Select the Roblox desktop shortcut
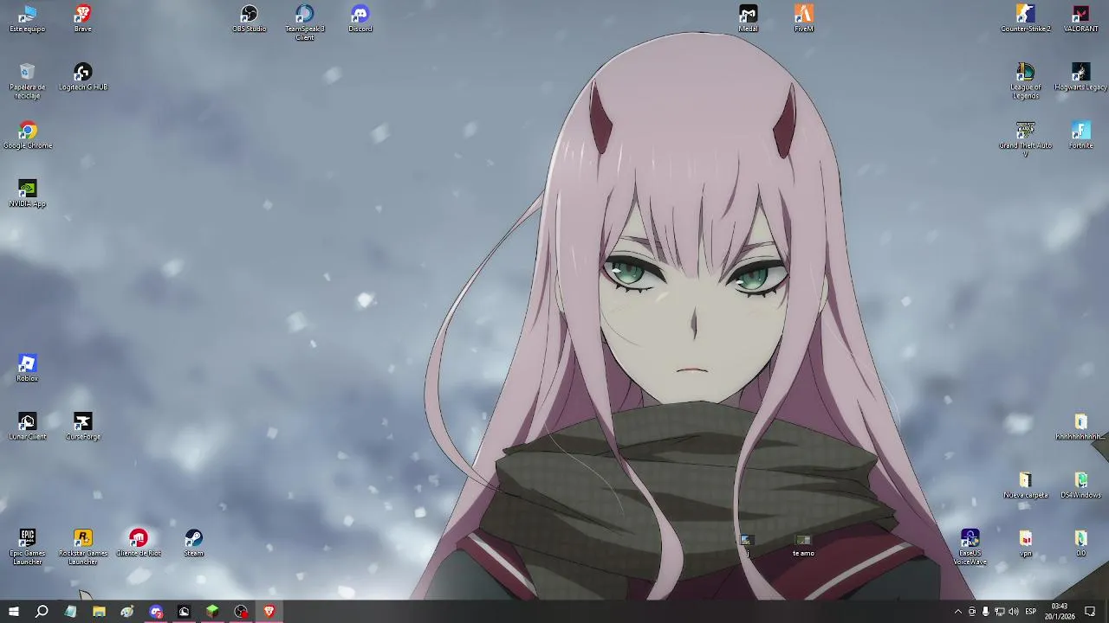The height and width of the screenshot is (623, 1109). 27,369
